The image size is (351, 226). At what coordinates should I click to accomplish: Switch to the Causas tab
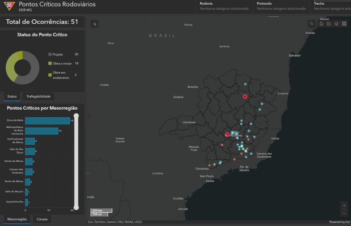click(42, 219)
